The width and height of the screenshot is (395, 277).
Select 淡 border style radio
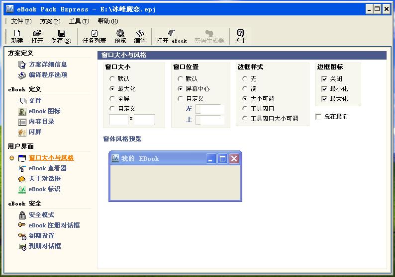pos(245,88)
